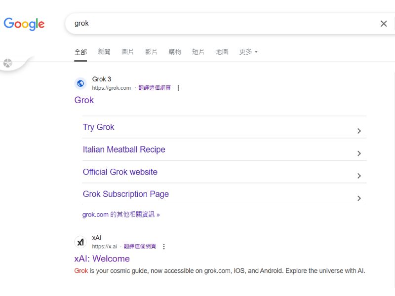Click the xAI favicon icon

[x=80, y=242]
